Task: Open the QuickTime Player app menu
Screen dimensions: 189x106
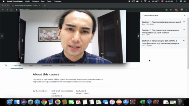Action: tap(15, 1)
